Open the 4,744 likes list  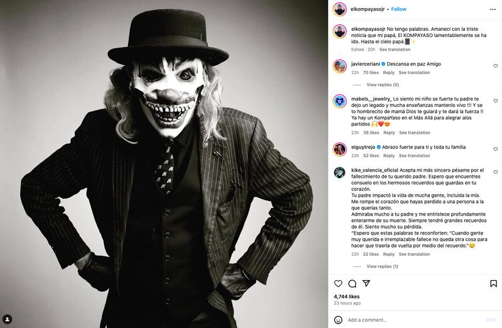[346, 296]
